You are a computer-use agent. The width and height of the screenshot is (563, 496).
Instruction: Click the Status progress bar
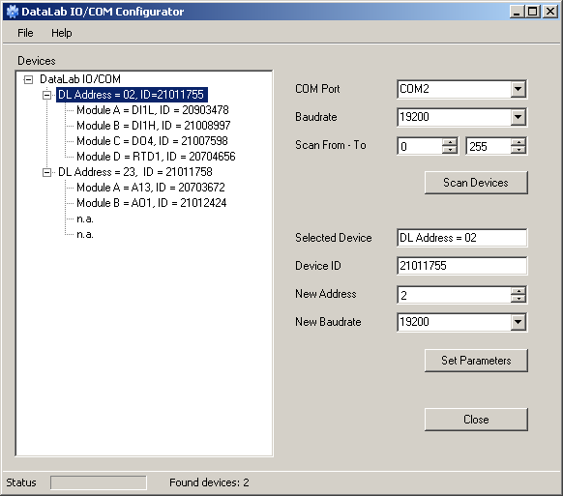(99, 482)
